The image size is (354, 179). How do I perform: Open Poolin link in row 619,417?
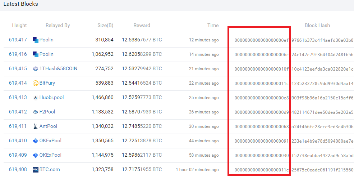tap(46, 40)
